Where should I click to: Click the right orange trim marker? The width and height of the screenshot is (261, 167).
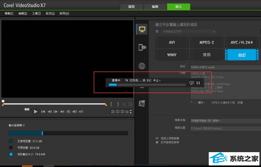click(106, 105)
